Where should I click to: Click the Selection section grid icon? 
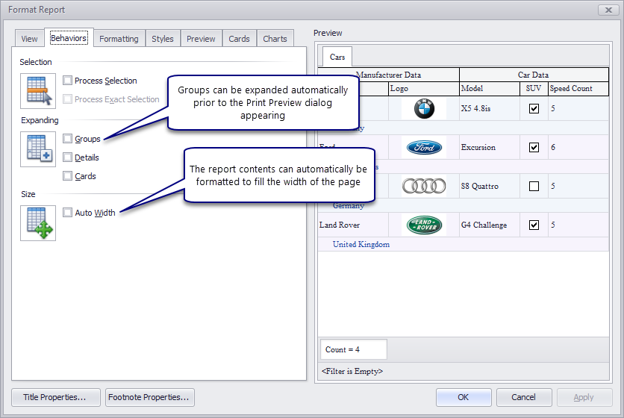tap(37, 92)
